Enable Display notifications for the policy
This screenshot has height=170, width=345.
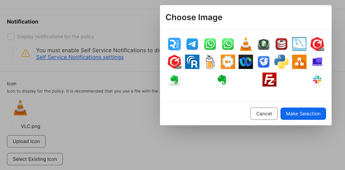pos(11,37)
